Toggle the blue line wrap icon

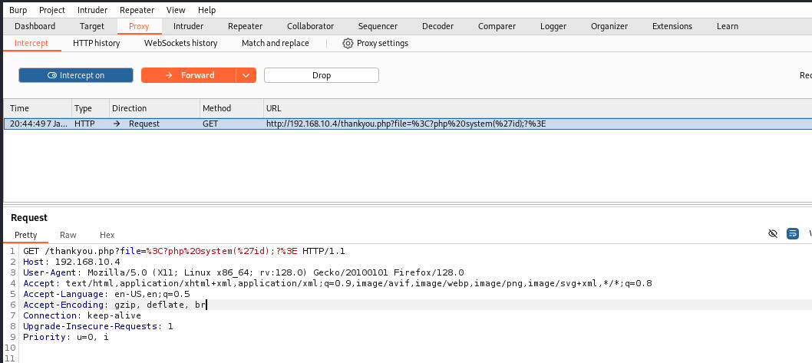pos(792,233)
